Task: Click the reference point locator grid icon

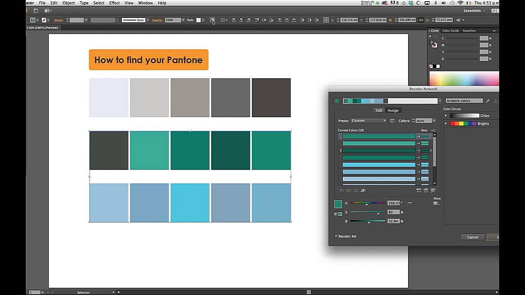Action: 326,20
